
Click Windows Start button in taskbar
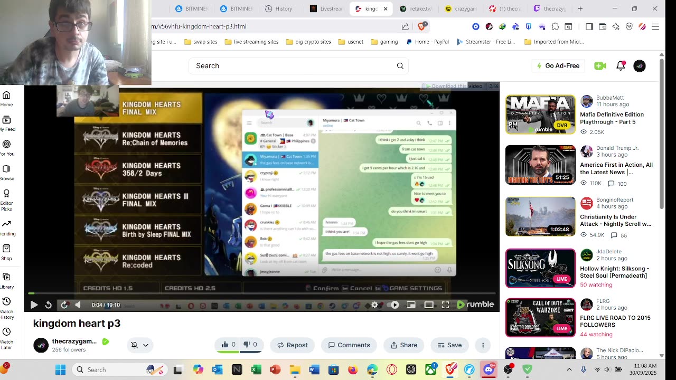61,369
